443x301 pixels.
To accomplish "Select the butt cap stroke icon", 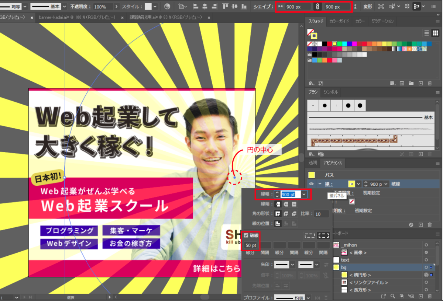I will [278, 204].
